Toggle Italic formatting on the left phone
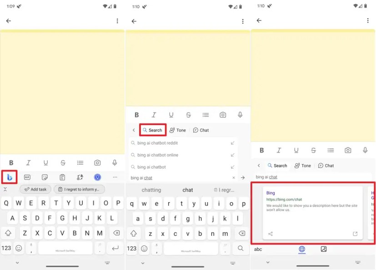376x270 pixels. tap(28, 163)
